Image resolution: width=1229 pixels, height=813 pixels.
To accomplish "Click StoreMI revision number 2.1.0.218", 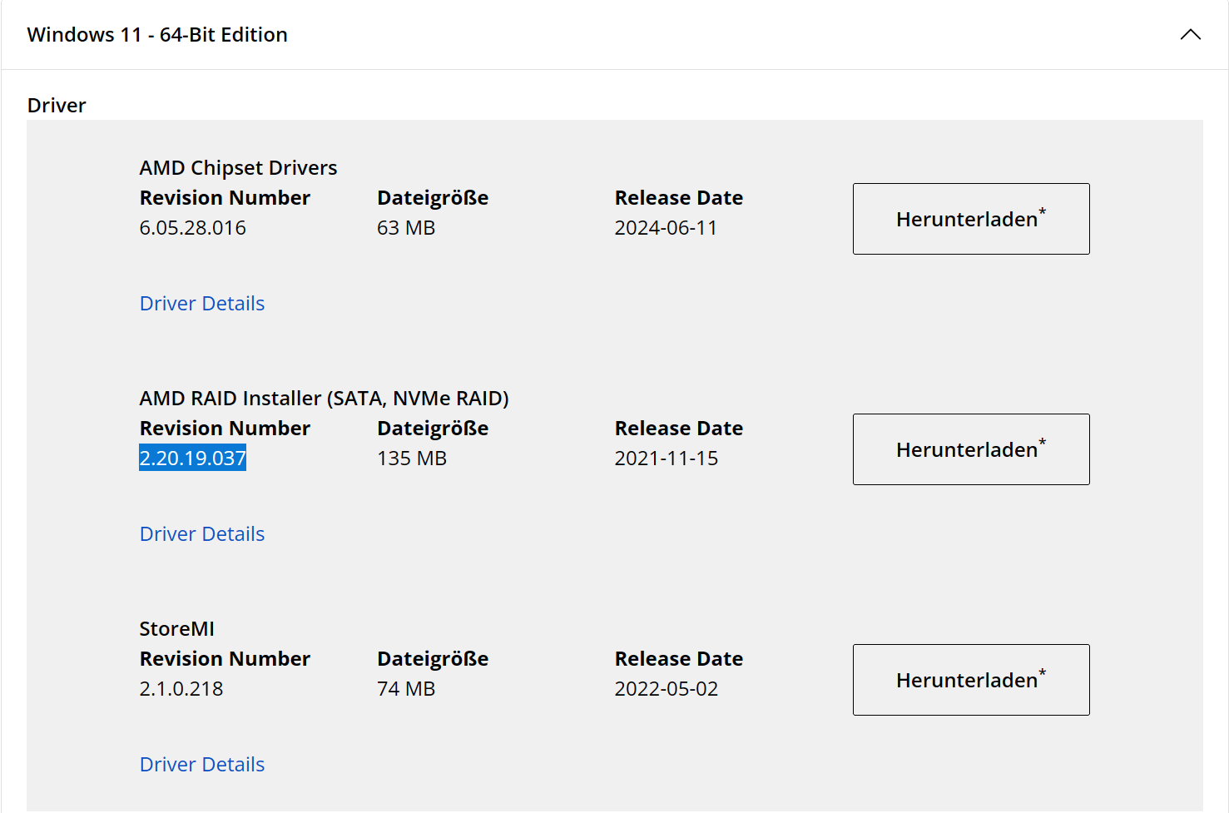I will (181, 689).
